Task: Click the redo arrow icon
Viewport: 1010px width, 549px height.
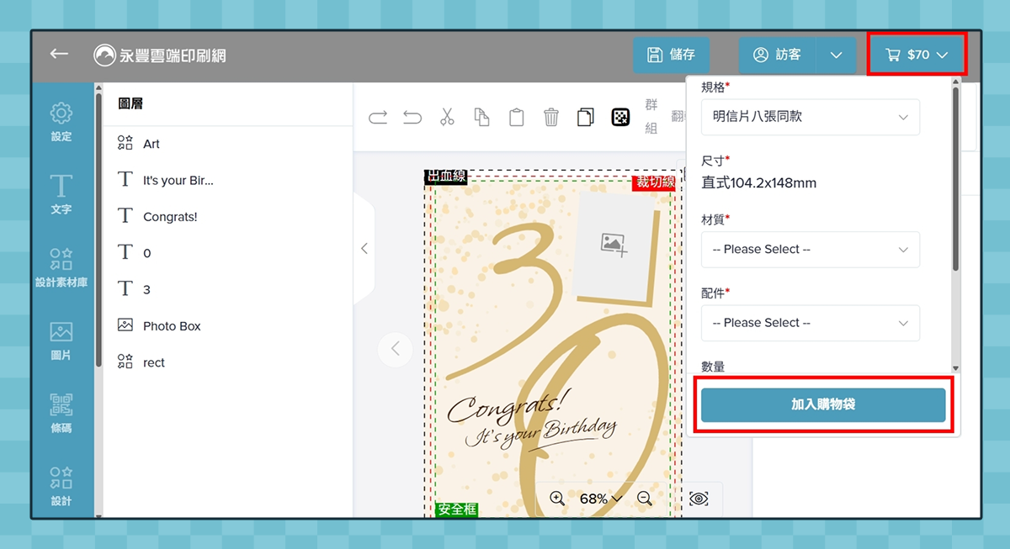Action: click(378, 117)
